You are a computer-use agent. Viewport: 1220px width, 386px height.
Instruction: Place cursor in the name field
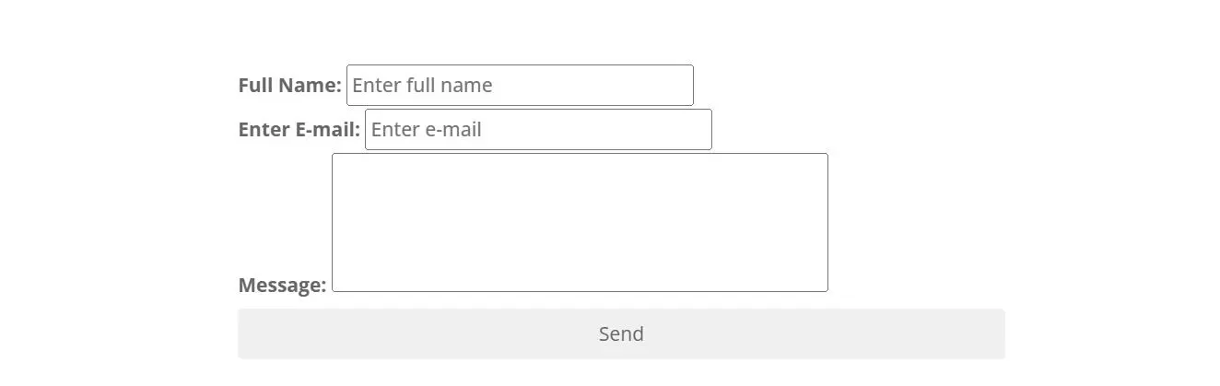pyautogui.click(x=520, y=85)
